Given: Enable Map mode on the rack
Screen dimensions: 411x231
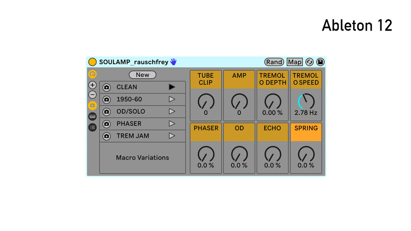Looking at the screenshot, I should point(294,62).
